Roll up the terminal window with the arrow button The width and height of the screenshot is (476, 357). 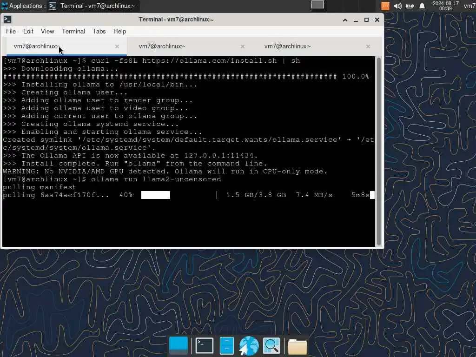pos(345,20)
